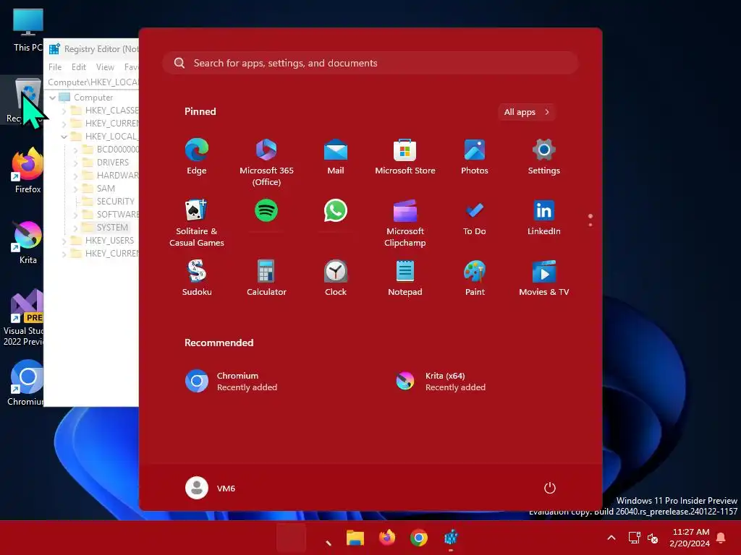
Task: Open the Paint app
Action: click(x=475, y=277)
